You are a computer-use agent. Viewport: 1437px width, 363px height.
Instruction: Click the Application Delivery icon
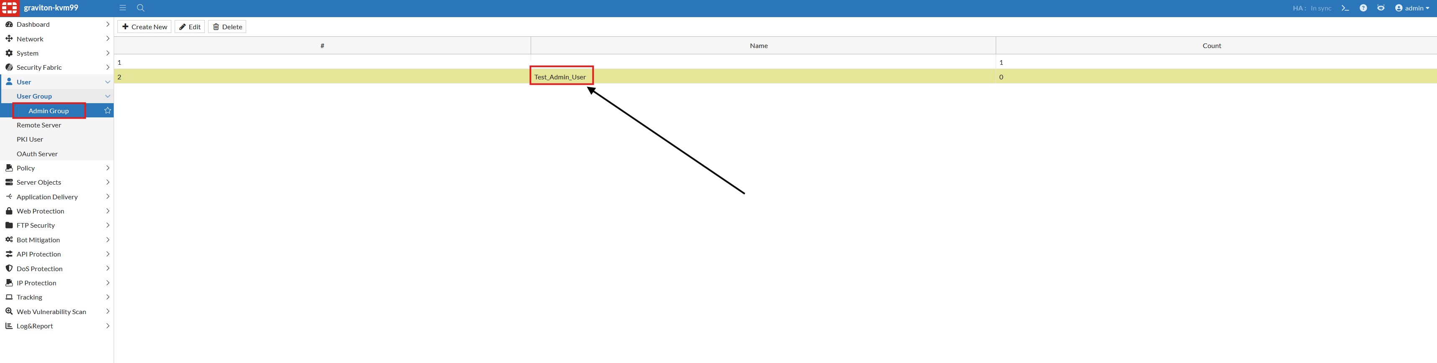pos(9,196)
